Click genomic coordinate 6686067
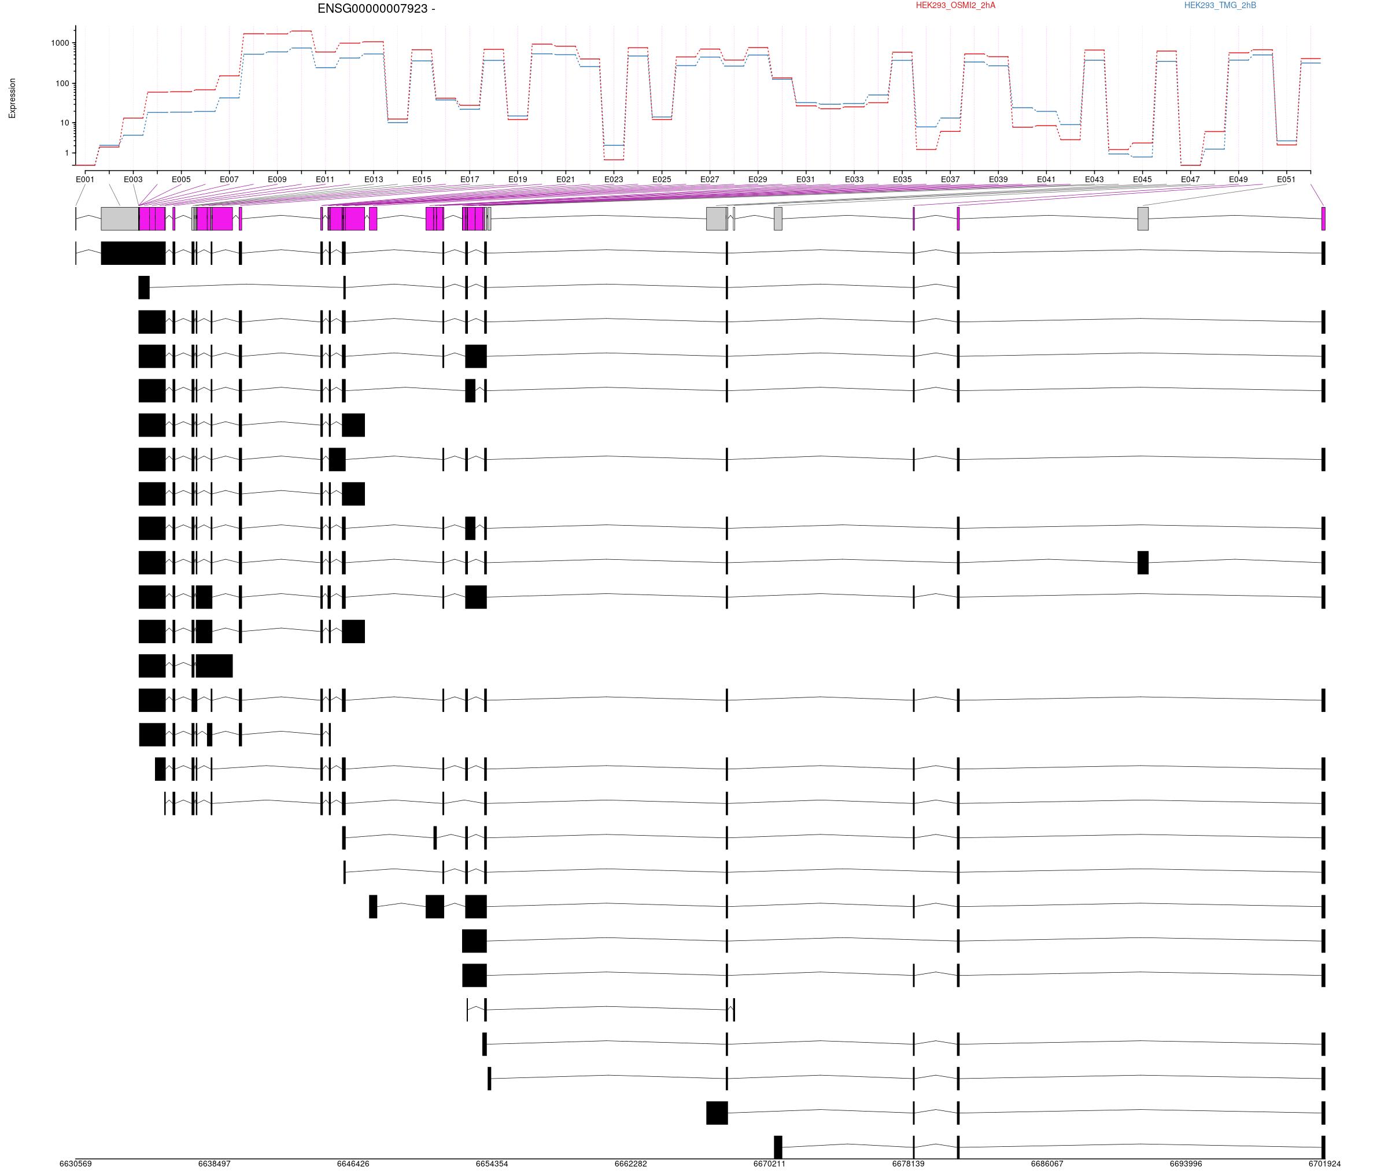1388x1174 pixels. point(1047,1164)
